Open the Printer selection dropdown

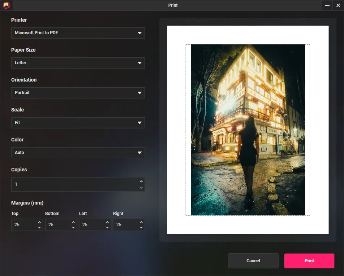click(x=78, y=33)
